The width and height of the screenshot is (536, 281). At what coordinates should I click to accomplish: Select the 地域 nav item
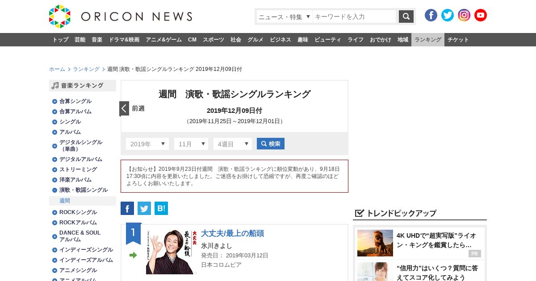(x=403, y=40)
